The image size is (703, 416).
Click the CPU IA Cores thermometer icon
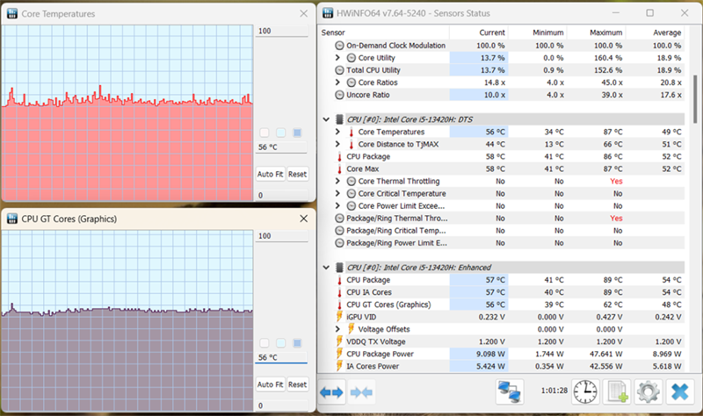(x=339, y=292)
